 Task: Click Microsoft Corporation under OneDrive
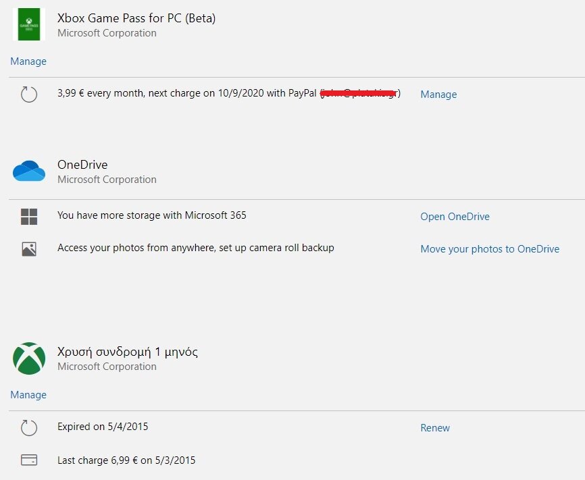107,180
